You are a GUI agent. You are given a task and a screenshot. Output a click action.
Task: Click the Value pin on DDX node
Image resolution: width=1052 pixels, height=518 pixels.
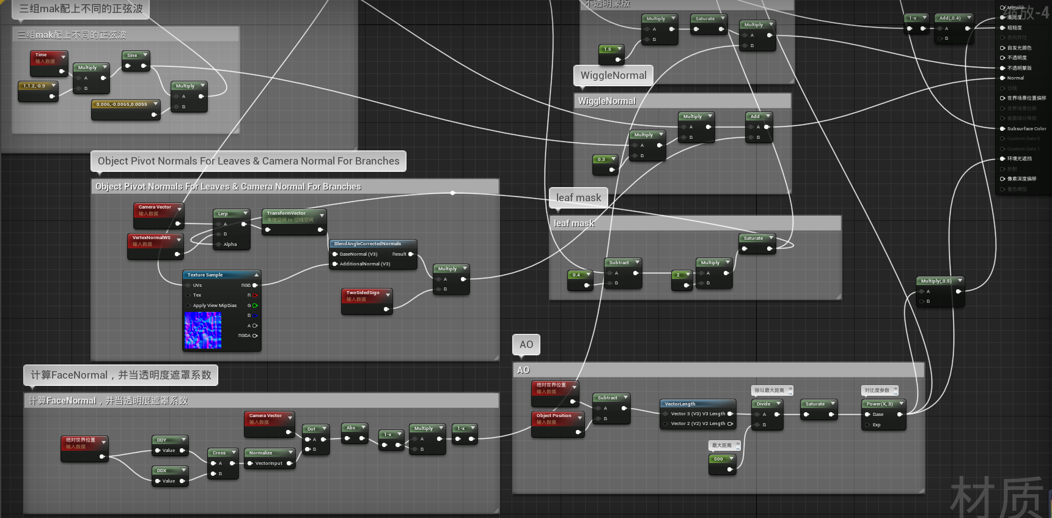coord(158,481)
